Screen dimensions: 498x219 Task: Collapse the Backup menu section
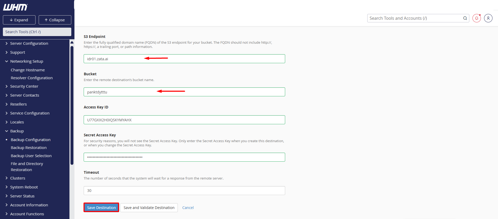17,131
